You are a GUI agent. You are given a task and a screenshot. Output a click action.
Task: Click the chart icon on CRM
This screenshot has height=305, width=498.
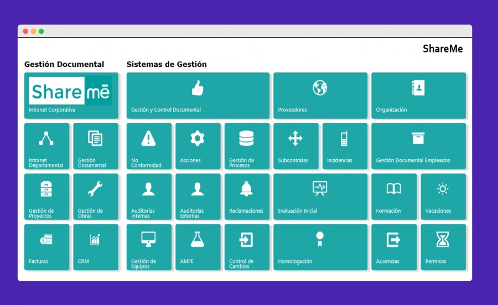click(95, 240)
